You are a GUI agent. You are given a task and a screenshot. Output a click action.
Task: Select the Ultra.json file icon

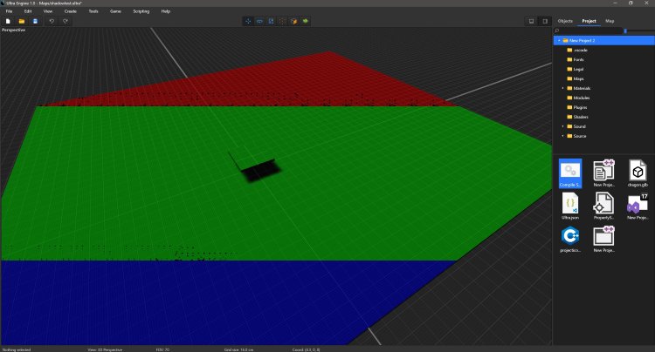[x=569, y=207]
